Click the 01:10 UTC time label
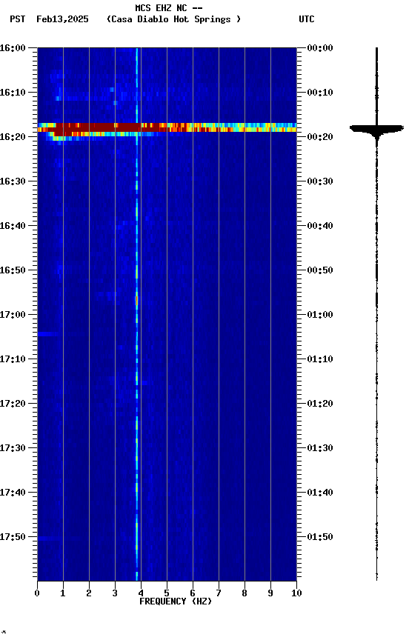The width and height of the screenshot is (409, 640). pos(320,359)
